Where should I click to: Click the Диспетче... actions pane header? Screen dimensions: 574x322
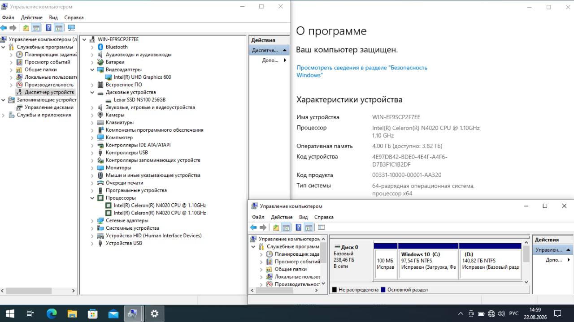[269, 50]
